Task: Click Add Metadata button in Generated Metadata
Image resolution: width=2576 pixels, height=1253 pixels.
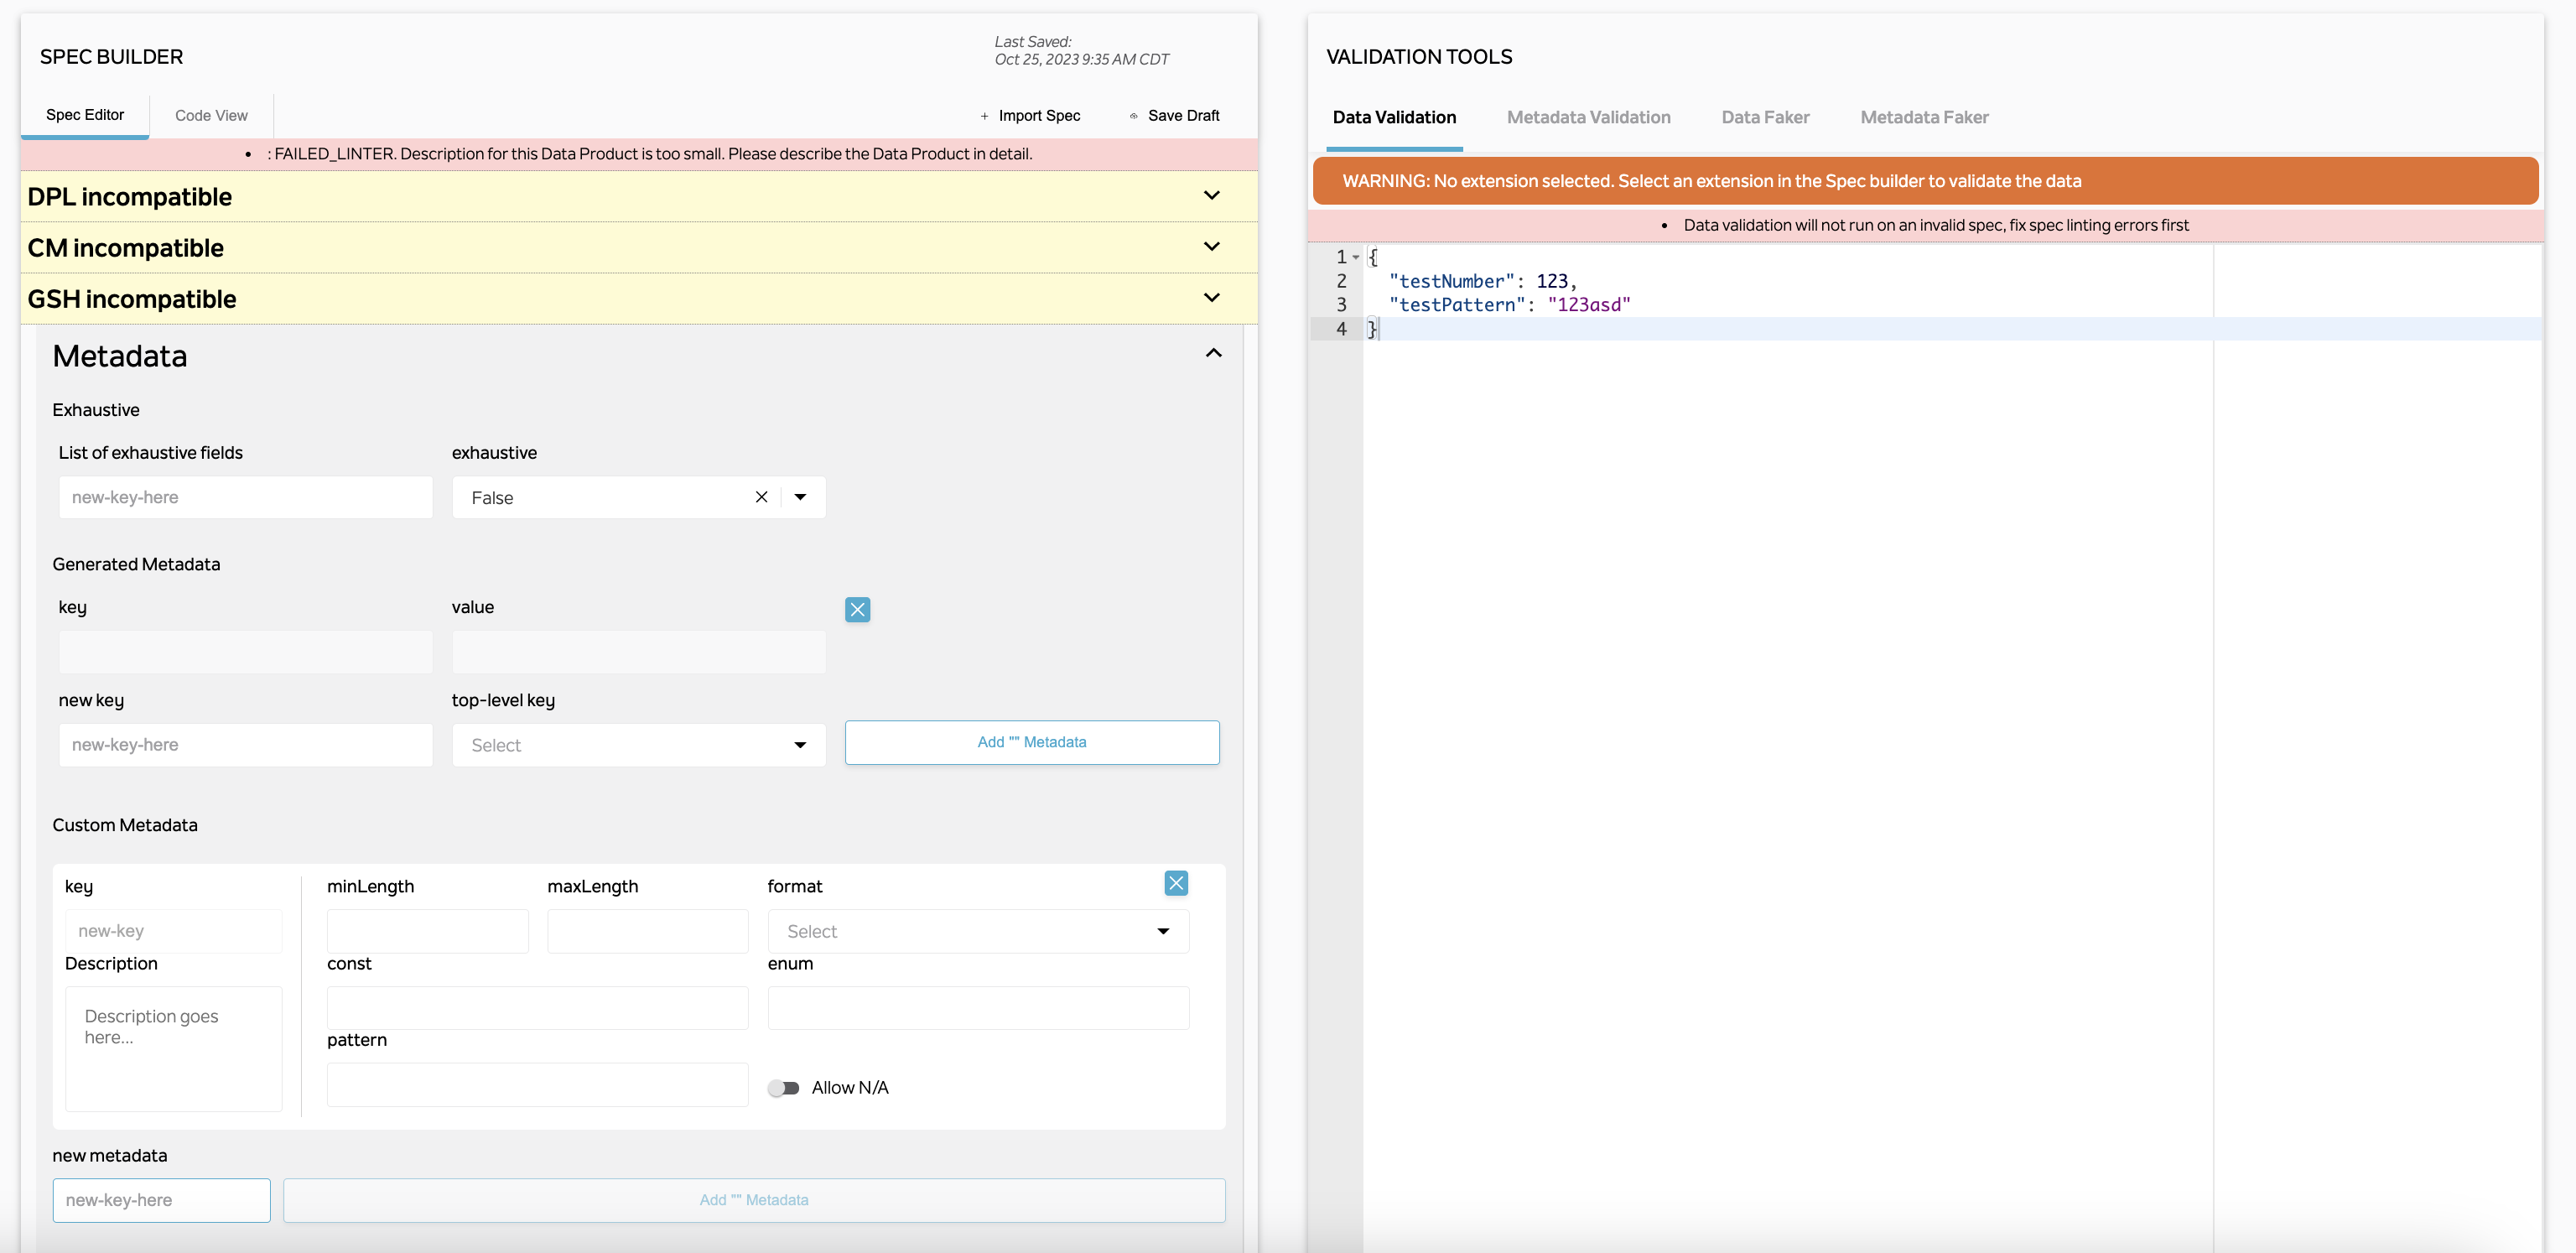Action: pyautogui.click(x=1032, y=742)
